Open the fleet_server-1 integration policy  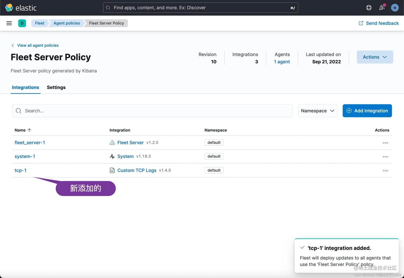coord(30,143)
